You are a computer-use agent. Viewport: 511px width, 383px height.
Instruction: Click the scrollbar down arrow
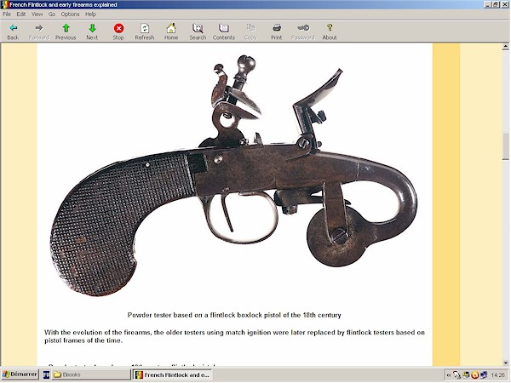[505, 363]
